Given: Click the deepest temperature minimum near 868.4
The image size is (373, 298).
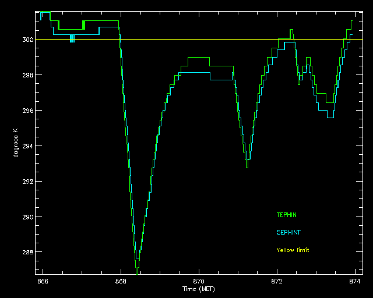Looking at the screenshot, I should (x=138, y=269).
